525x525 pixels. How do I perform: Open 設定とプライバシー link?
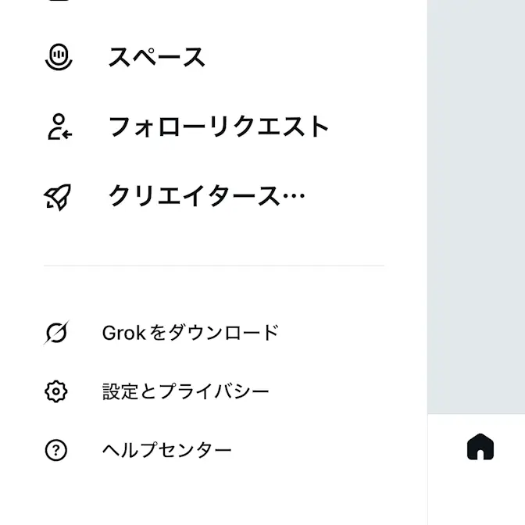coord(185,391)
